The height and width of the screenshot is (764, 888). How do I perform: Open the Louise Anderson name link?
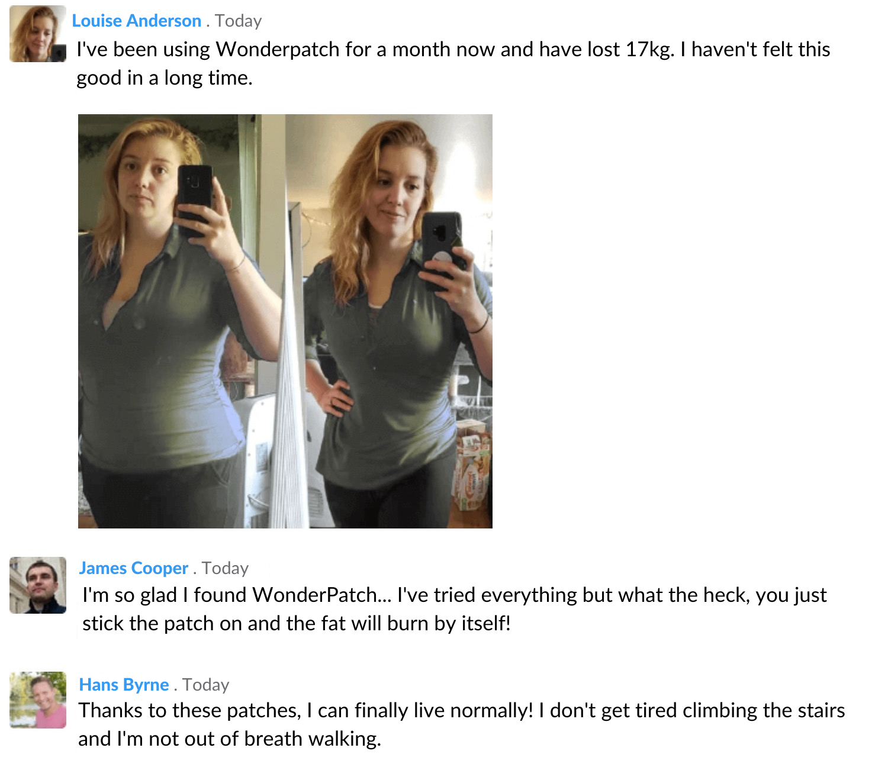(x=137, y=21)
